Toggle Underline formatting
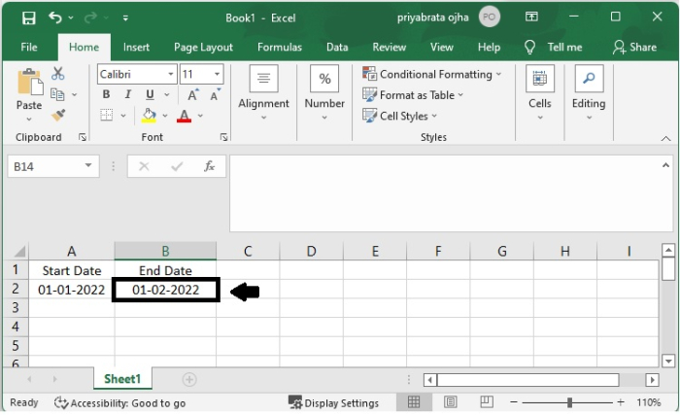The width and height of the screenshot is (680, 415). [x=150, y=94]
